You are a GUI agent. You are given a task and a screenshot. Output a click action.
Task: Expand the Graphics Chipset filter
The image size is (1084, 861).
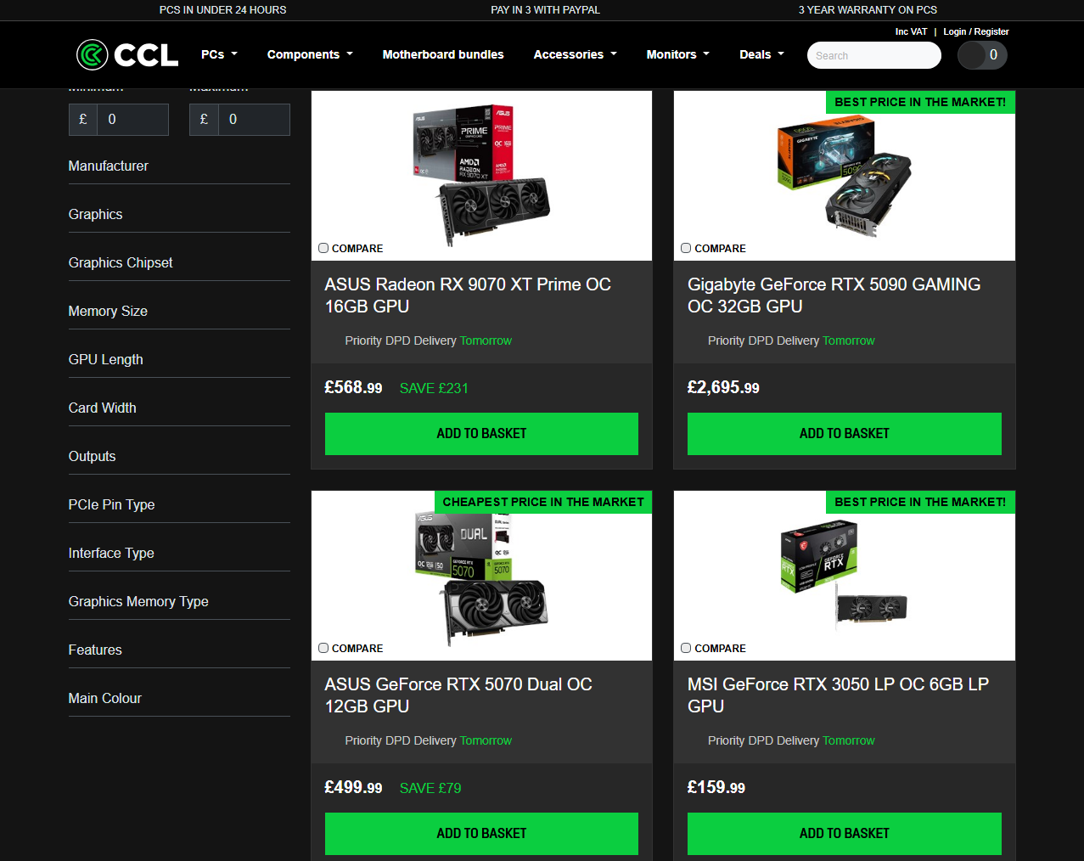tap(179, 263)
